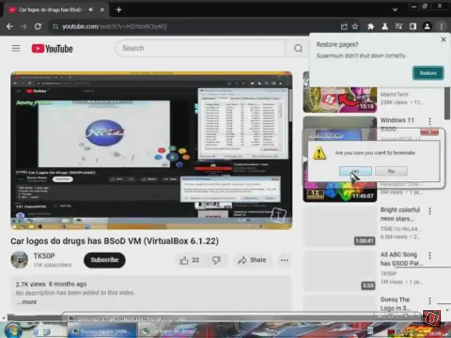Click the video player
The image size is (451, 338).
152,151
